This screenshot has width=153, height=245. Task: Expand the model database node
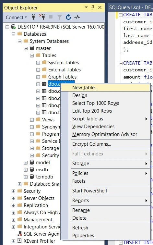26,163
